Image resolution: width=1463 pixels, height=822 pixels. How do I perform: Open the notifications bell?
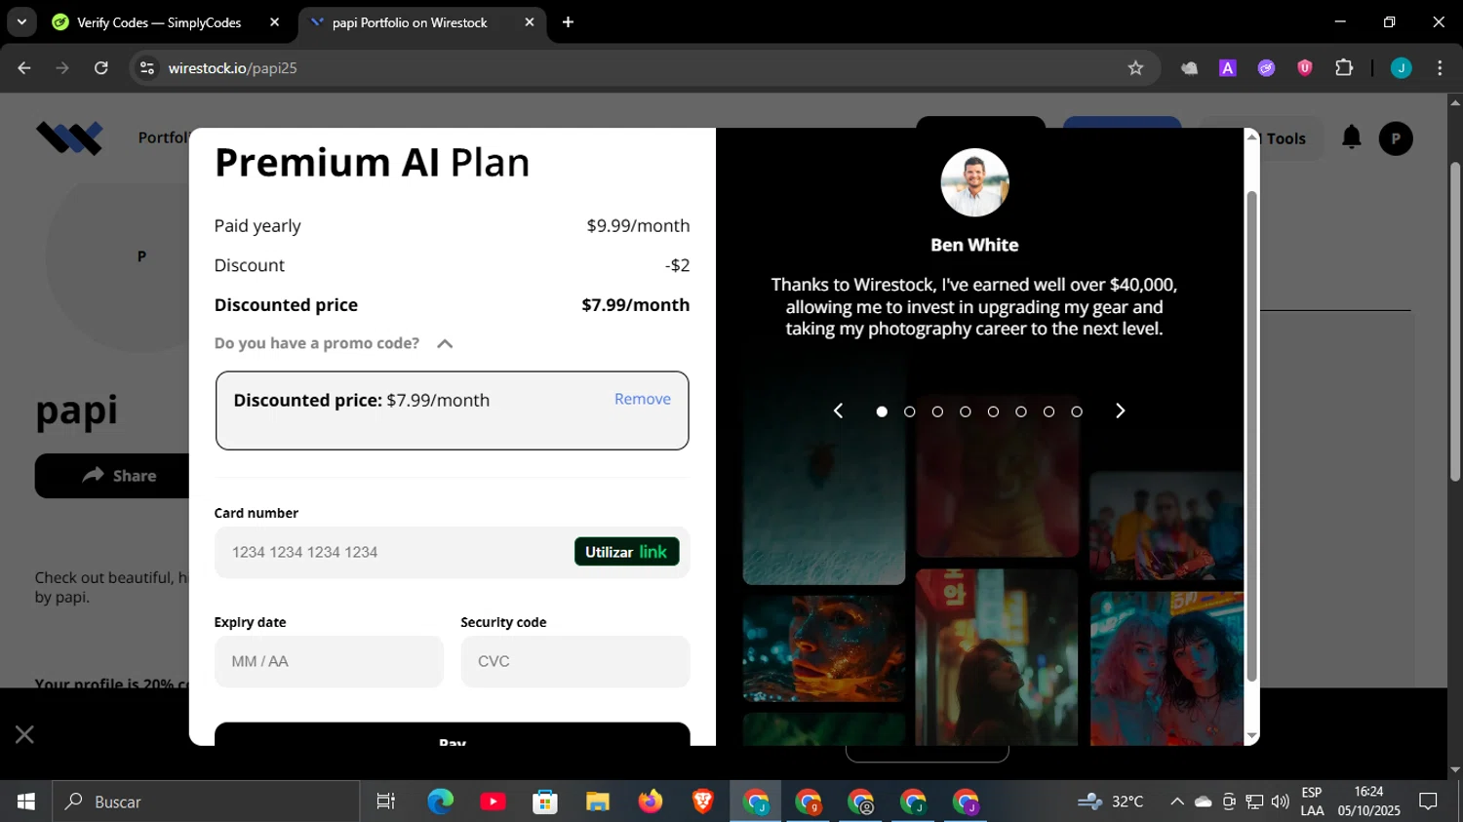click(x=1351, y=137)
